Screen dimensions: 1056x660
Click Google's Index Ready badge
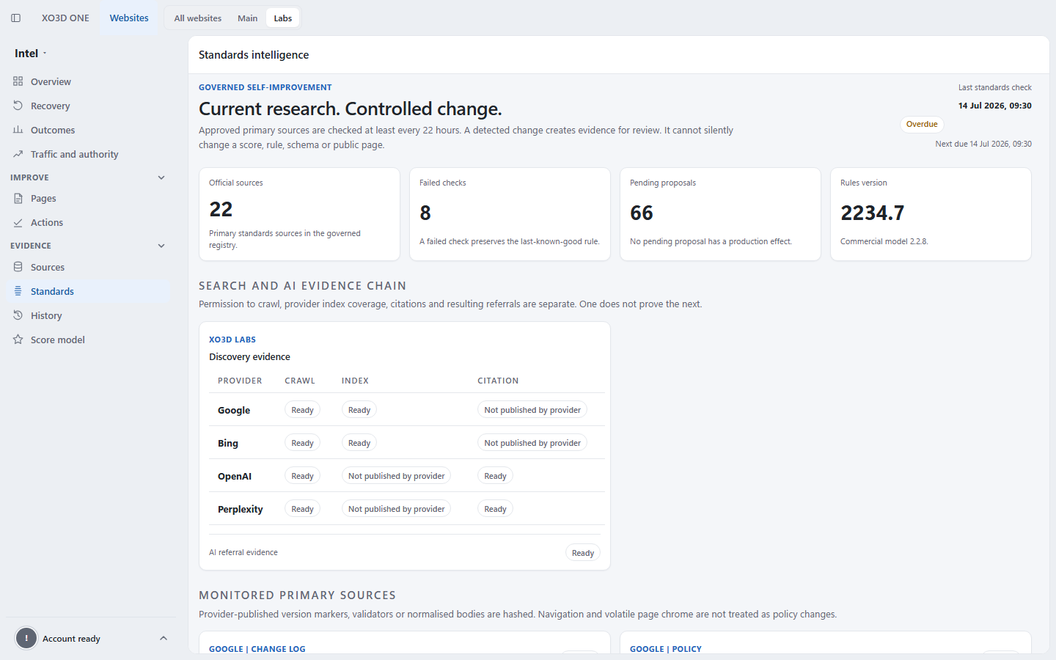click(359, 410)
